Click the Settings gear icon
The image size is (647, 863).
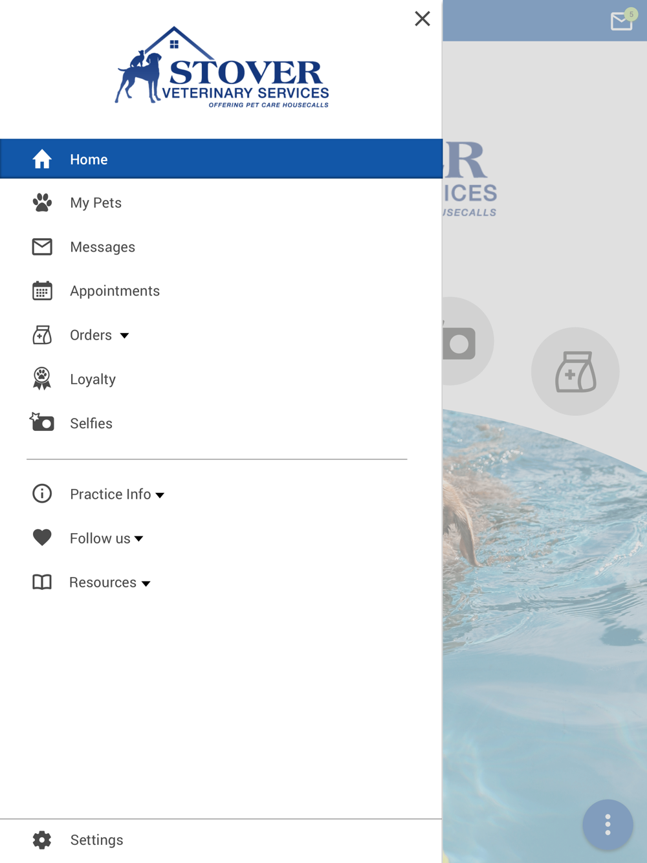[42, 840]
